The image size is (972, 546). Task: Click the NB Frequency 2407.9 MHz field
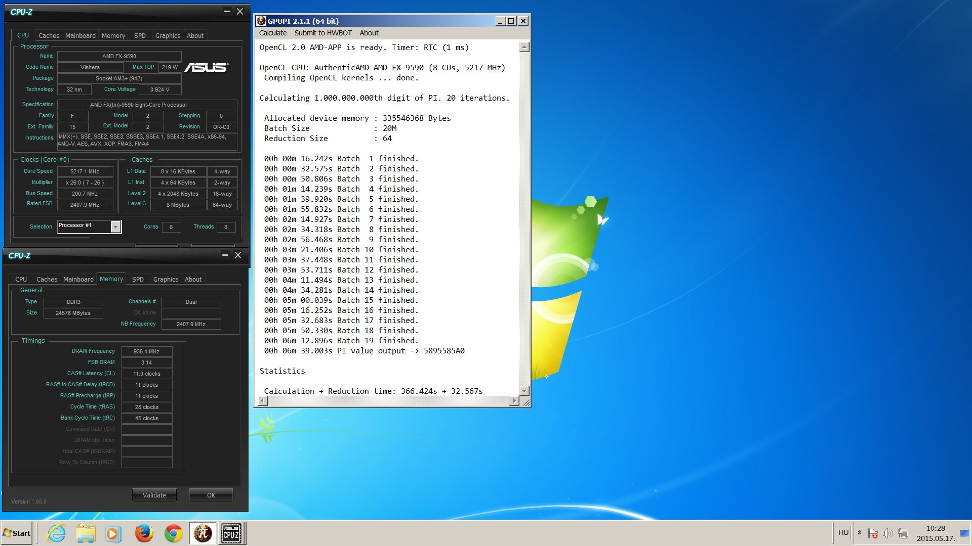[x=191, y=324]
